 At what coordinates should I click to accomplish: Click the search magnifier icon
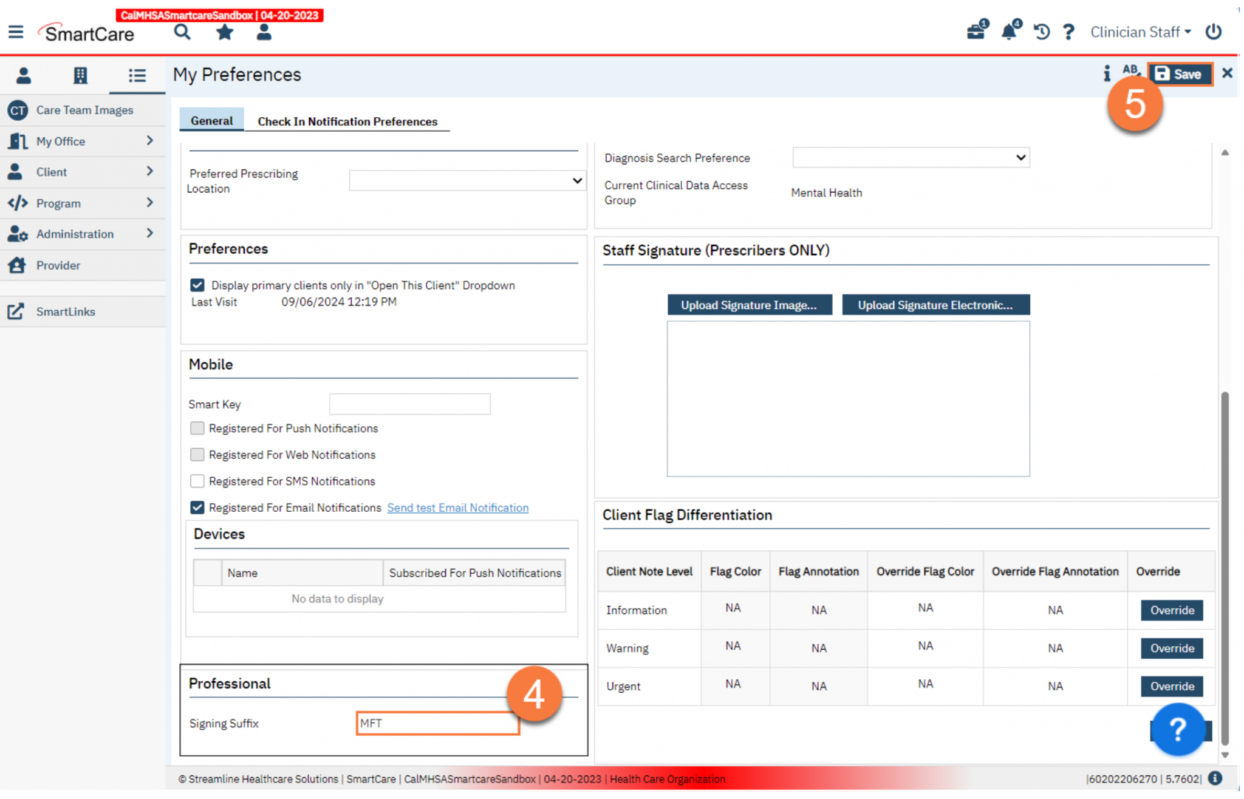click(x=182, y=32)
